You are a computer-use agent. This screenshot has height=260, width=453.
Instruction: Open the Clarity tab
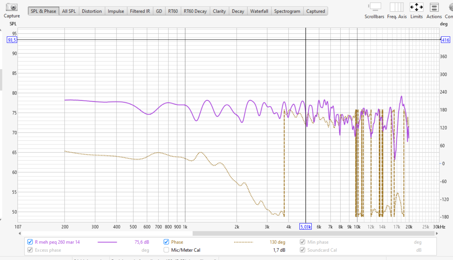[219, 11]
